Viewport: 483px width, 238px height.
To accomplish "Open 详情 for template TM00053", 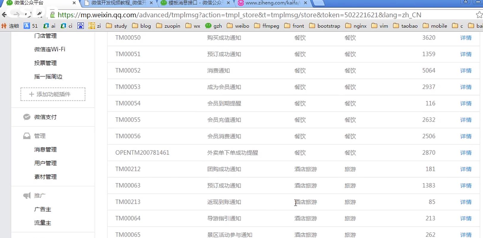I will click(466, 87).
